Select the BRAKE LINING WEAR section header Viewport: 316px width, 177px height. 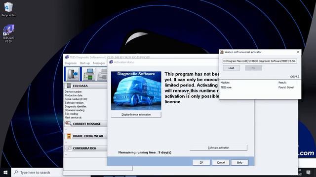pos(85,136)
